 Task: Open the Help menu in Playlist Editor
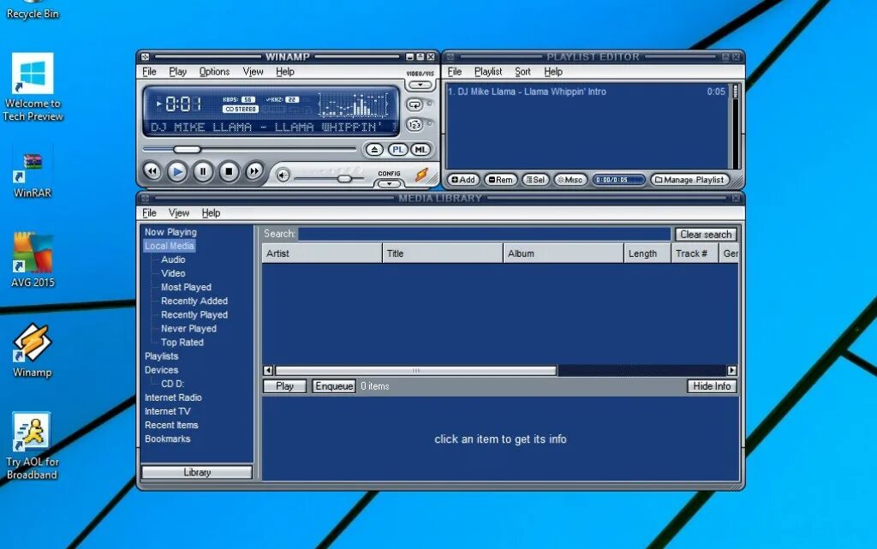pyautogui.click(x=553, y=72)
